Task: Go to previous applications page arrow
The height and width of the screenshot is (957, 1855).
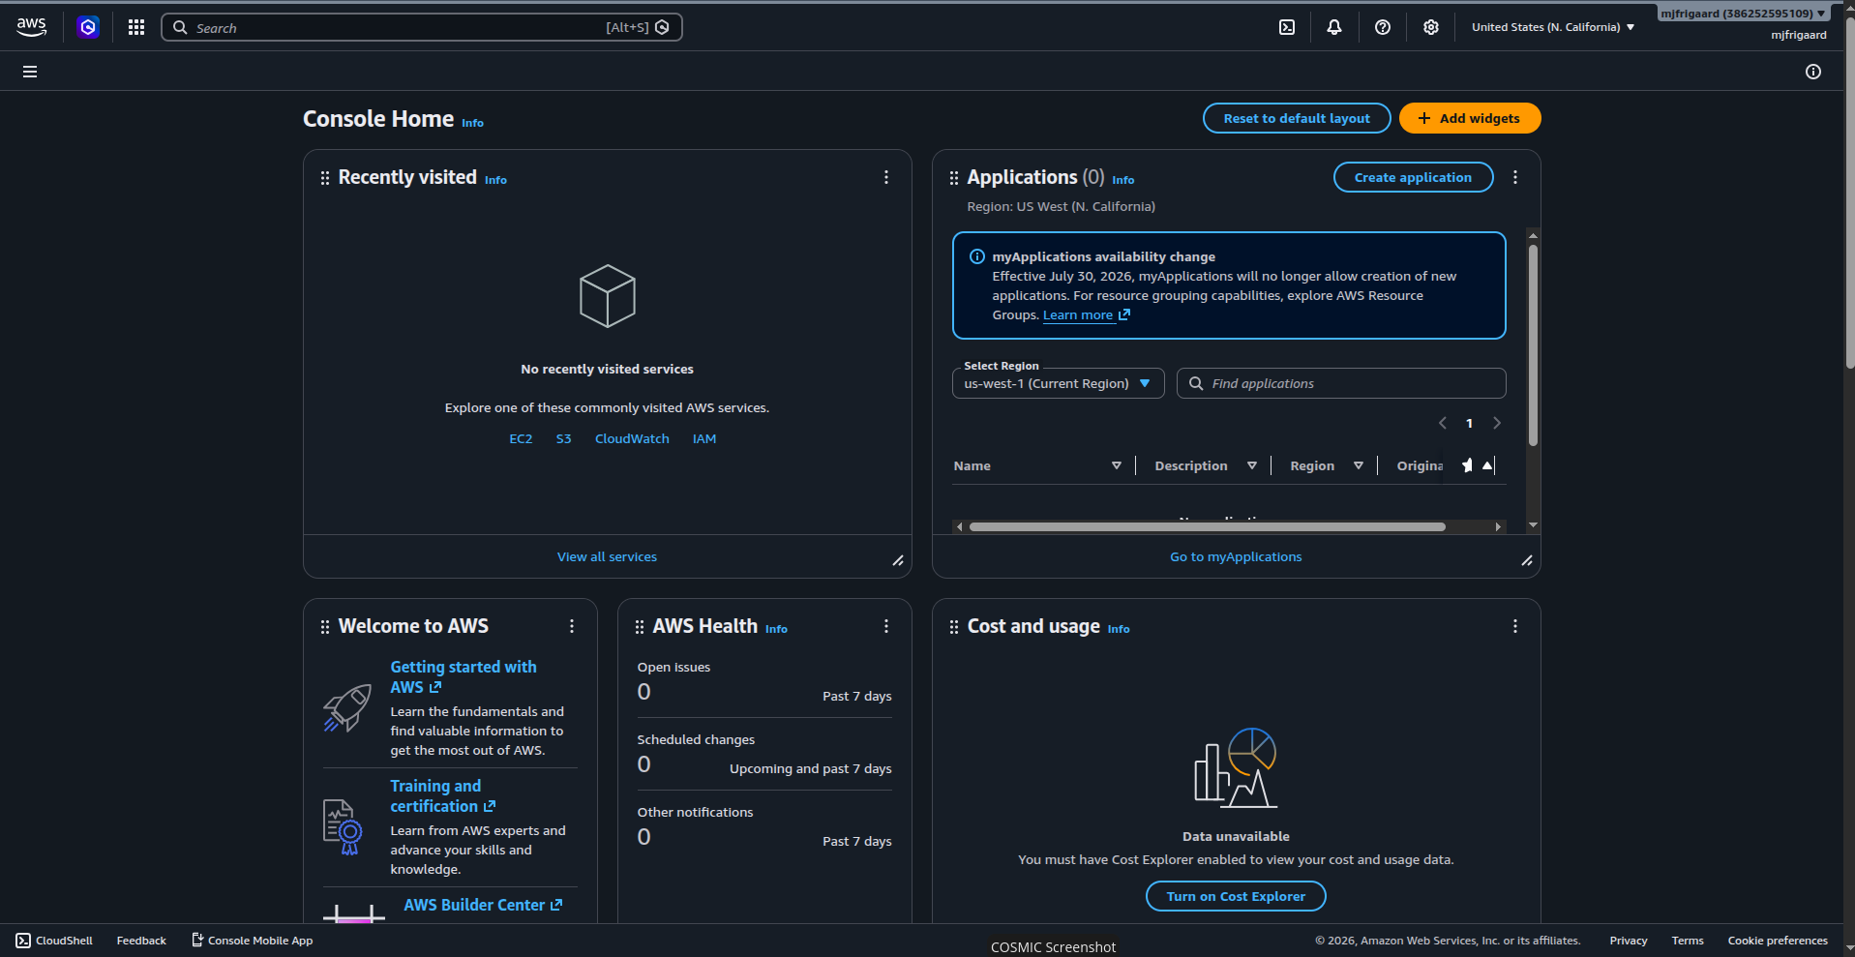Action: click(1443, 423)
